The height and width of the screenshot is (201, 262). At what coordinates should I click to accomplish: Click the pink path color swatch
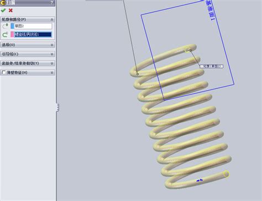tap(12, 34)
